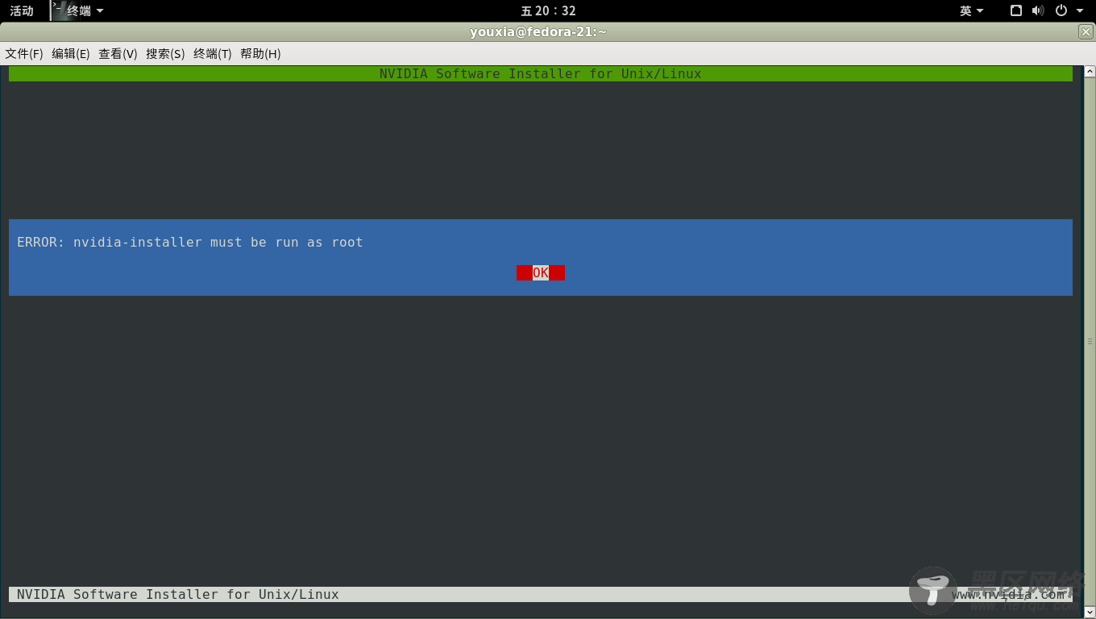
Task: Click the scrollbar up arrow
Action: pos(1090,72)
